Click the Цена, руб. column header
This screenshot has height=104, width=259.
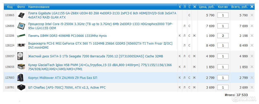pyautogui.click(x=206, y=7)
